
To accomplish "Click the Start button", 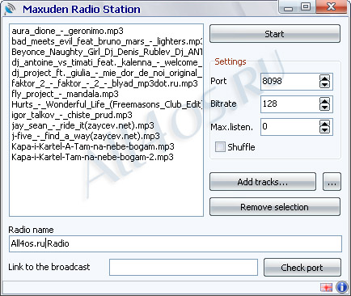I will click(275, 34).
